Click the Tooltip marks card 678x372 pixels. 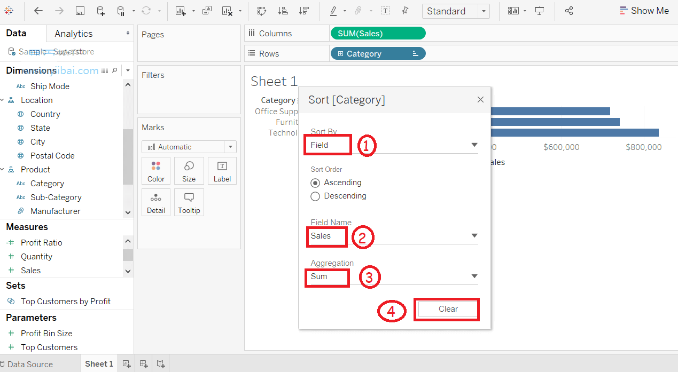pyautogui.click(x=189, y=202)
